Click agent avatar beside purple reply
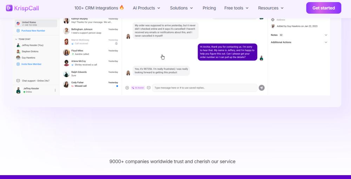The height and width of the screenshot is (179, 351). tap(261, 58)
